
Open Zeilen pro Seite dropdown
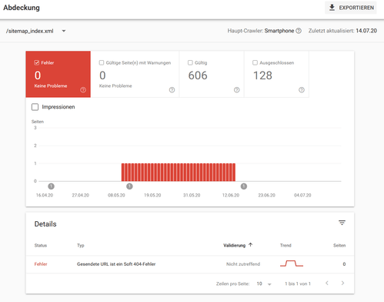[264, 284]
